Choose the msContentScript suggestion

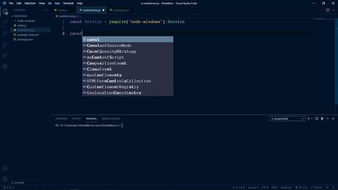point(128,58)
